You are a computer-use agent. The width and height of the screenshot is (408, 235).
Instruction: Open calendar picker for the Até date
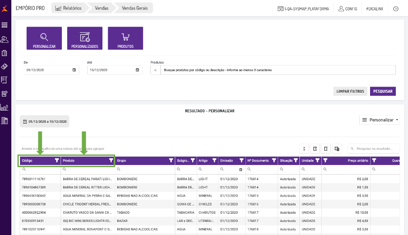point(137,70)
